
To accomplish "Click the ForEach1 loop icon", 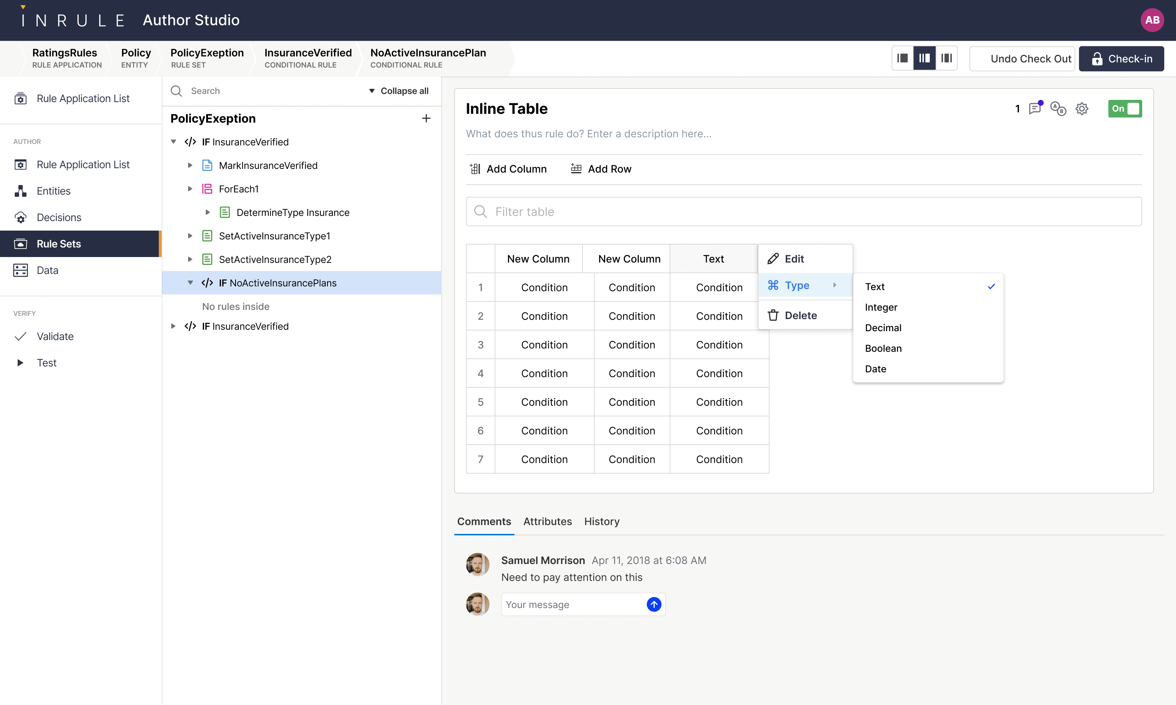I will coord(207,189).
